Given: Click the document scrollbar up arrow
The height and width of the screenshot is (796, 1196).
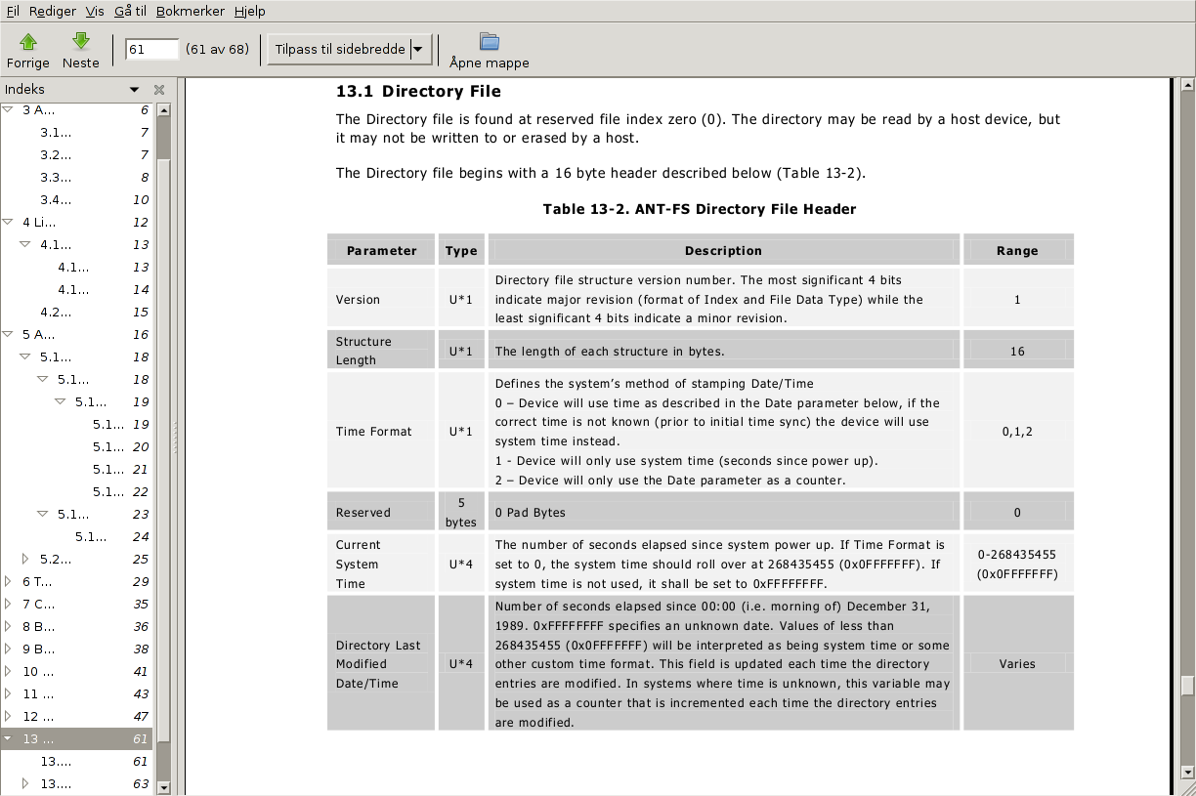Looking at the screenshot, I should coord(1187,86).
